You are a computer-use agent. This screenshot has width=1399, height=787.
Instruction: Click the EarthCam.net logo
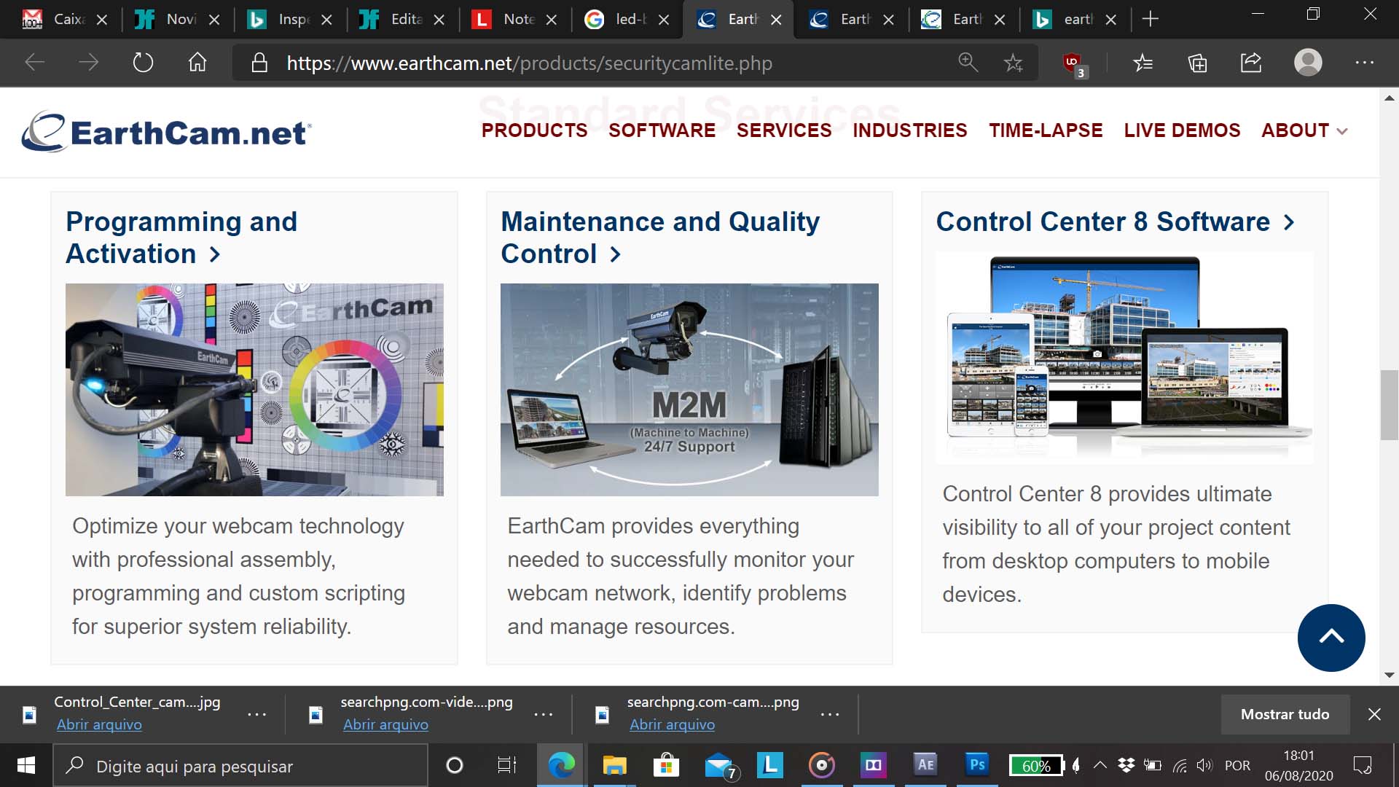(166, 131)
